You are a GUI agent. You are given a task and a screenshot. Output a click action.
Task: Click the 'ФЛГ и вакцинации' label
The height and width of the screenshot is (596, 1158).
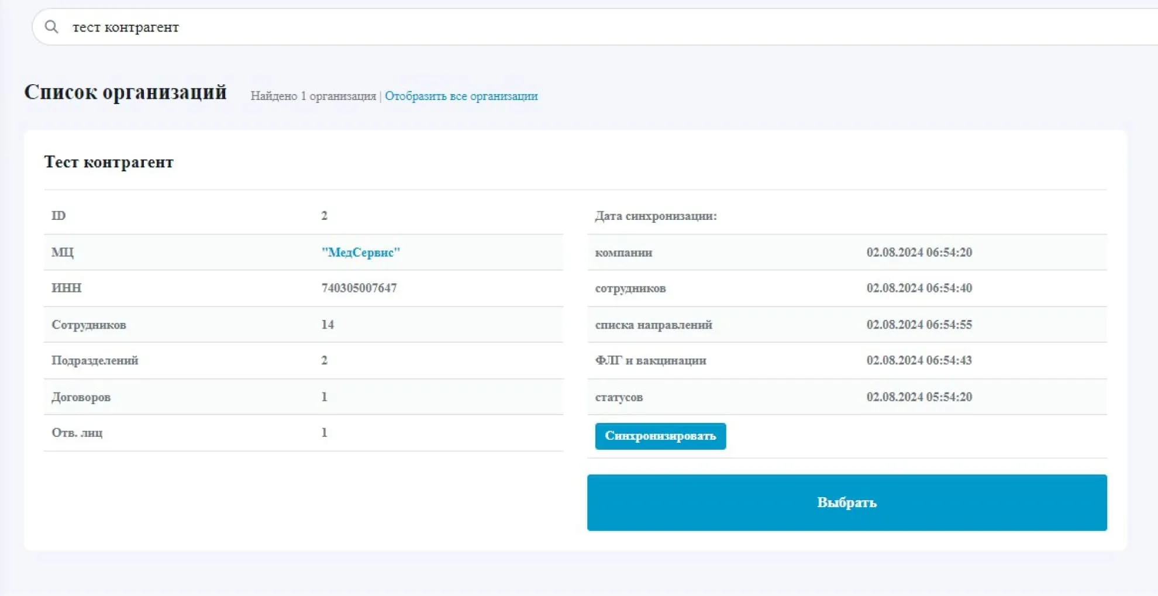[x=651, y=360]
